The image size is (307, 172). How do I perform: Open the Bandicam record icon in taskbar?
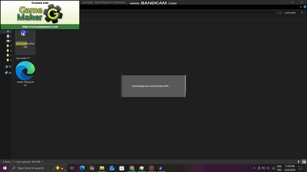point(151,168)
